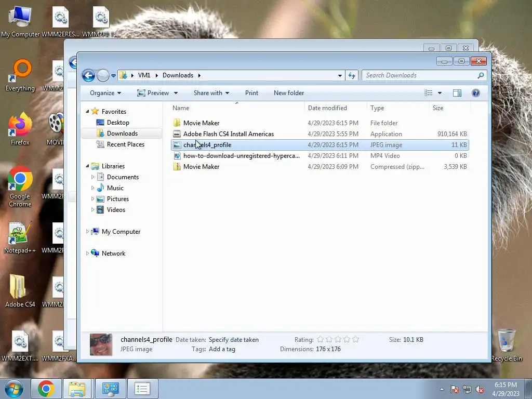Show hidden tray icons arrow
The height and width of the screenshot is (399, 532).
coord(442,389)
